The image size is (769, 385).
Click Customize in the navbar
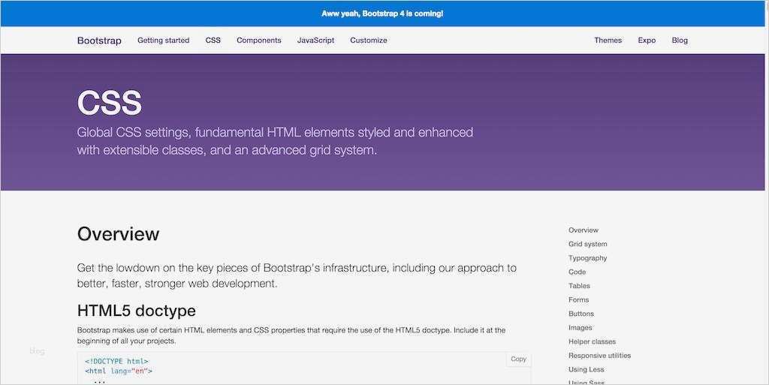pyautogui.click(x=369, y=41)
